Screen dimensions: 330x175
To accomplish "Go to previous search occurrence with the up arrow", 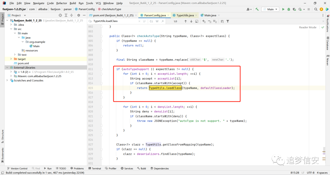I will click(186, 21).
